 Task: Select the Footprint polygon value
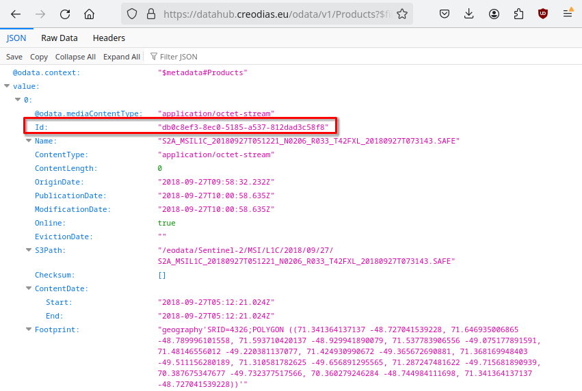point(349,357)
